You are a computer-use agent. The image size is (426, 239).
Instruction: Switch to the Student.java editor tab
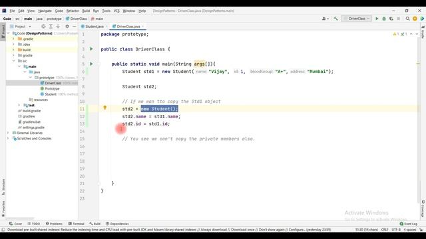95,27
